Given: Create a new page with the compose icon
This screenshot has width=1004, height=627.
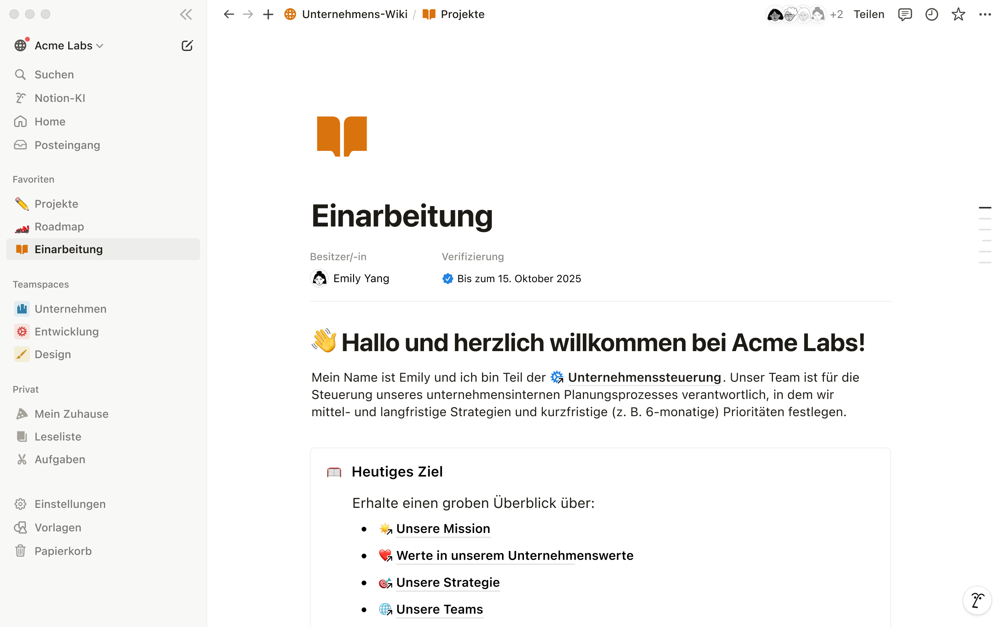Looking at the screenshot, I should tap(187, 45).
